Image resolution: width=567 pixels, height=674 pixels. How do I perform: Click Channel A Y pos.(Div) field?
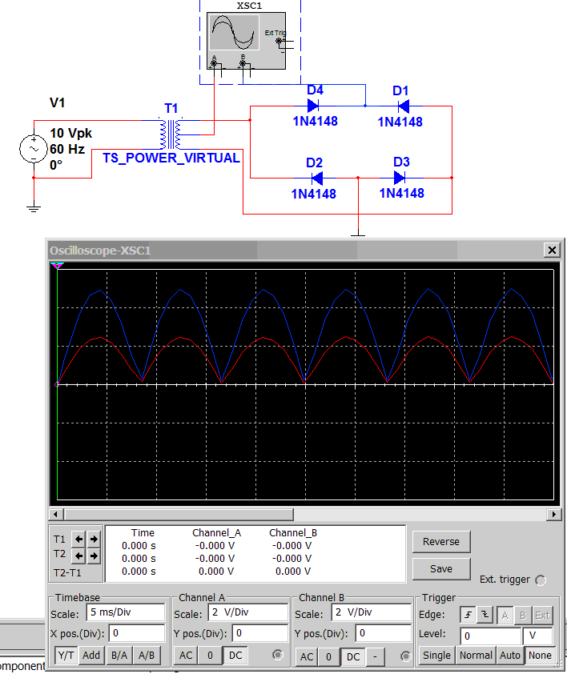[259, 634]
